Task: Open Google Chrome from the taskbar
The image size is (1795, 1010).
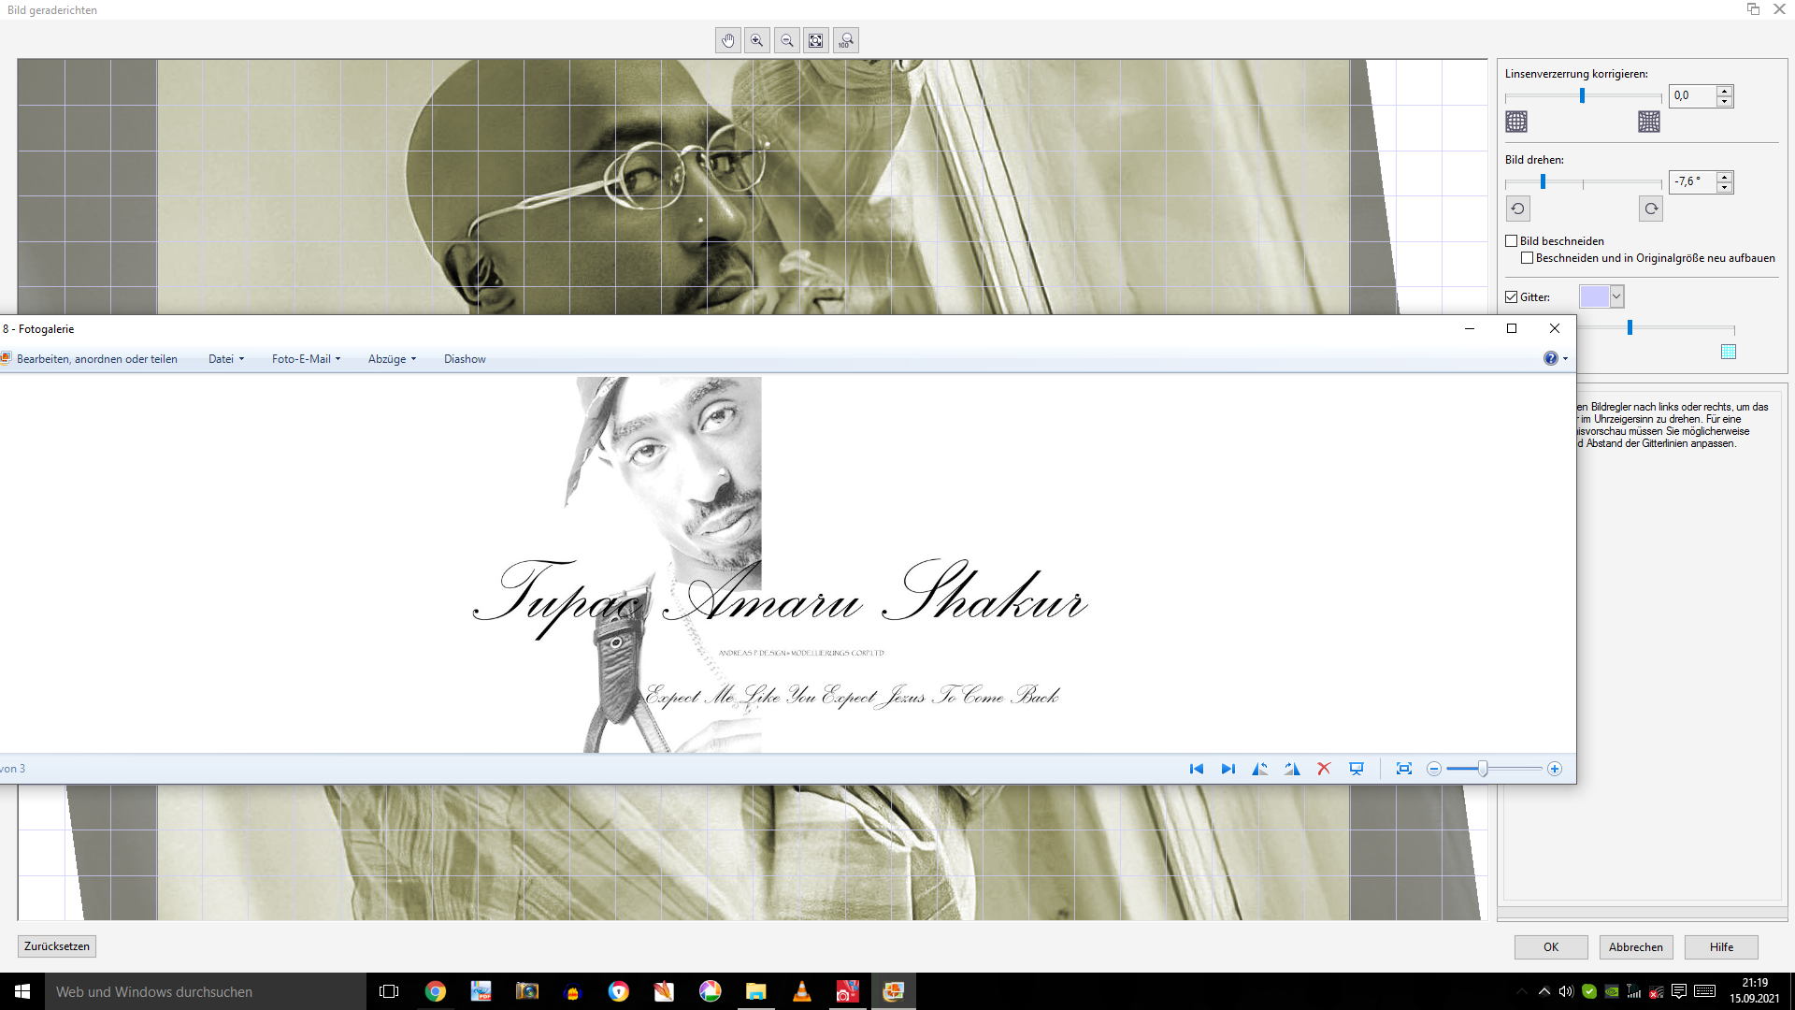Action: tap(436, 991)
